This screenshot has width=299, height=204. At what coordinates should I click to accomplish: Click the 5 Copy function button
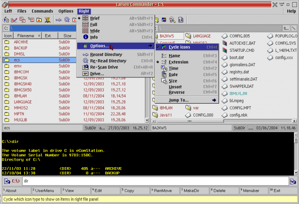tap(135, 190)
